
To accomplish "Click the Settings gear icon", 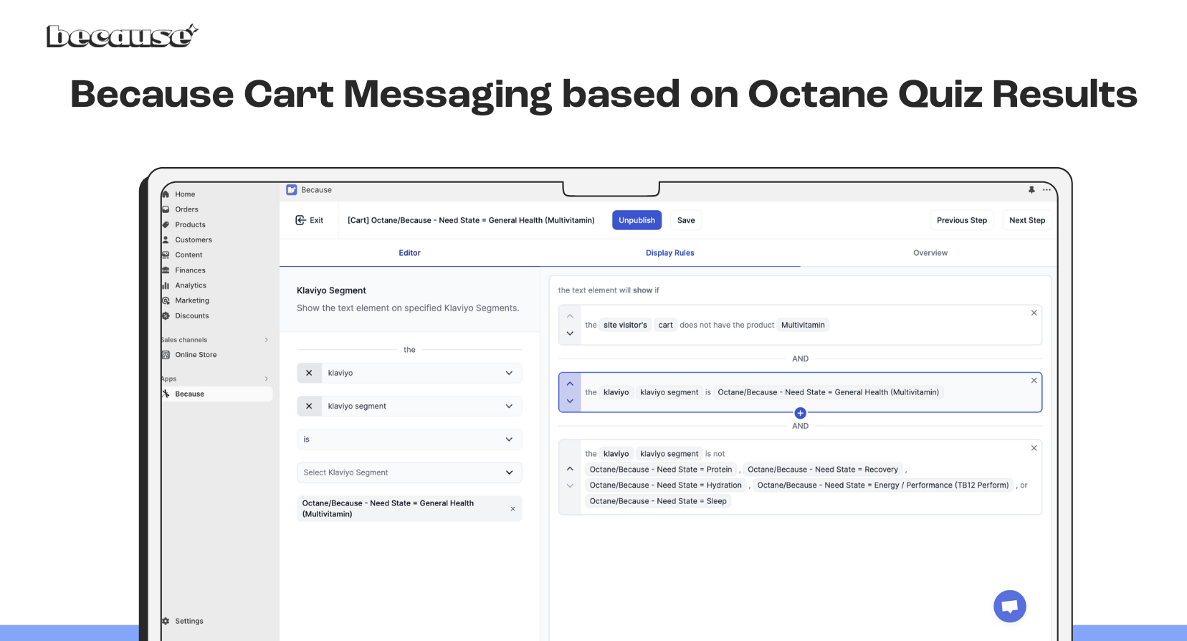I will coord(166,621).
